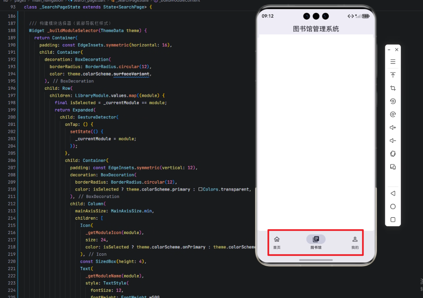Click the vertical: 12 argument on line 207
The height and width of the screenshot is (298, 423).
[177, 168]
